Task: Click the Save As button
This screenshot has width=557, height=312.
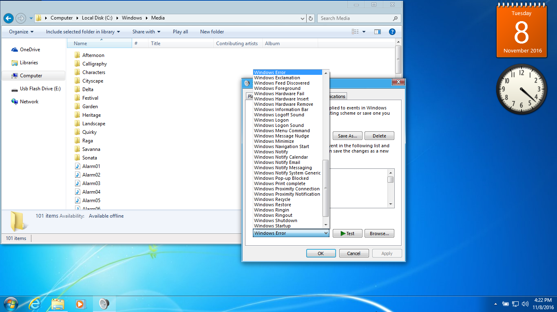Action: [x=347, y=135]
